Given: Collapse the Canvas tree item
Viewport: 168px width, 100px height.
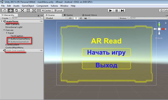Looking at the screenshot, I should pyautogui.click(x=4, y=30).
